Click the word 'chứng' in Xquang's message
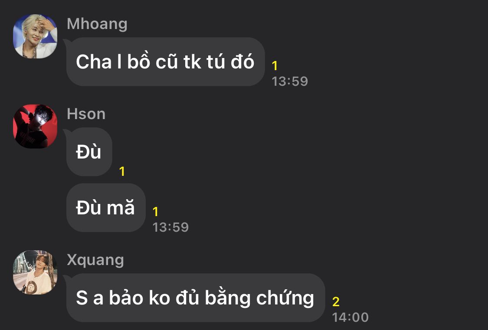The image size is (488, 330). coord(285,298)
